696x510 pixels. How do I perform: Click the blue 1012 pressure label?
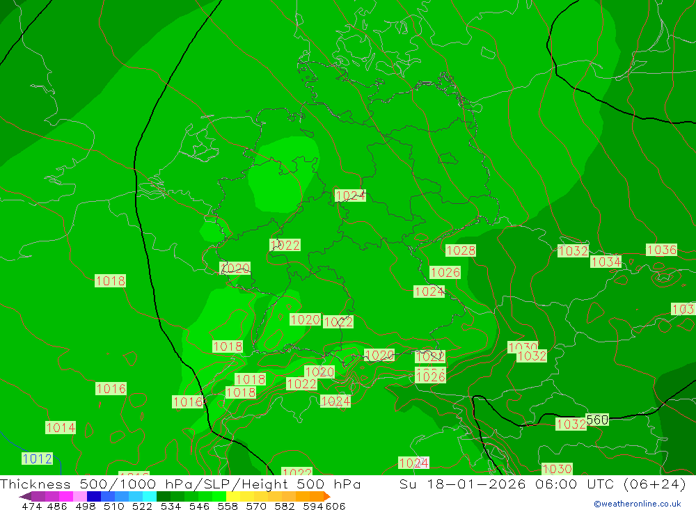(38, 459)
